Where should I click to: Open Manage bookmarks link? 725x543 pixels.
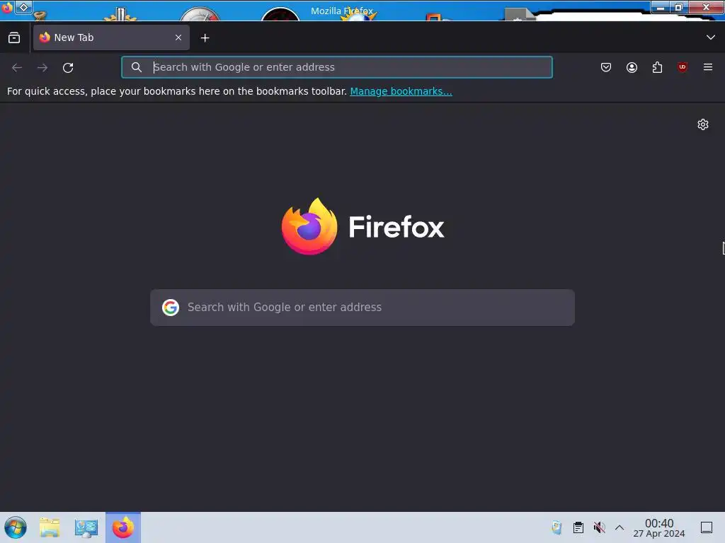point(401,91)
